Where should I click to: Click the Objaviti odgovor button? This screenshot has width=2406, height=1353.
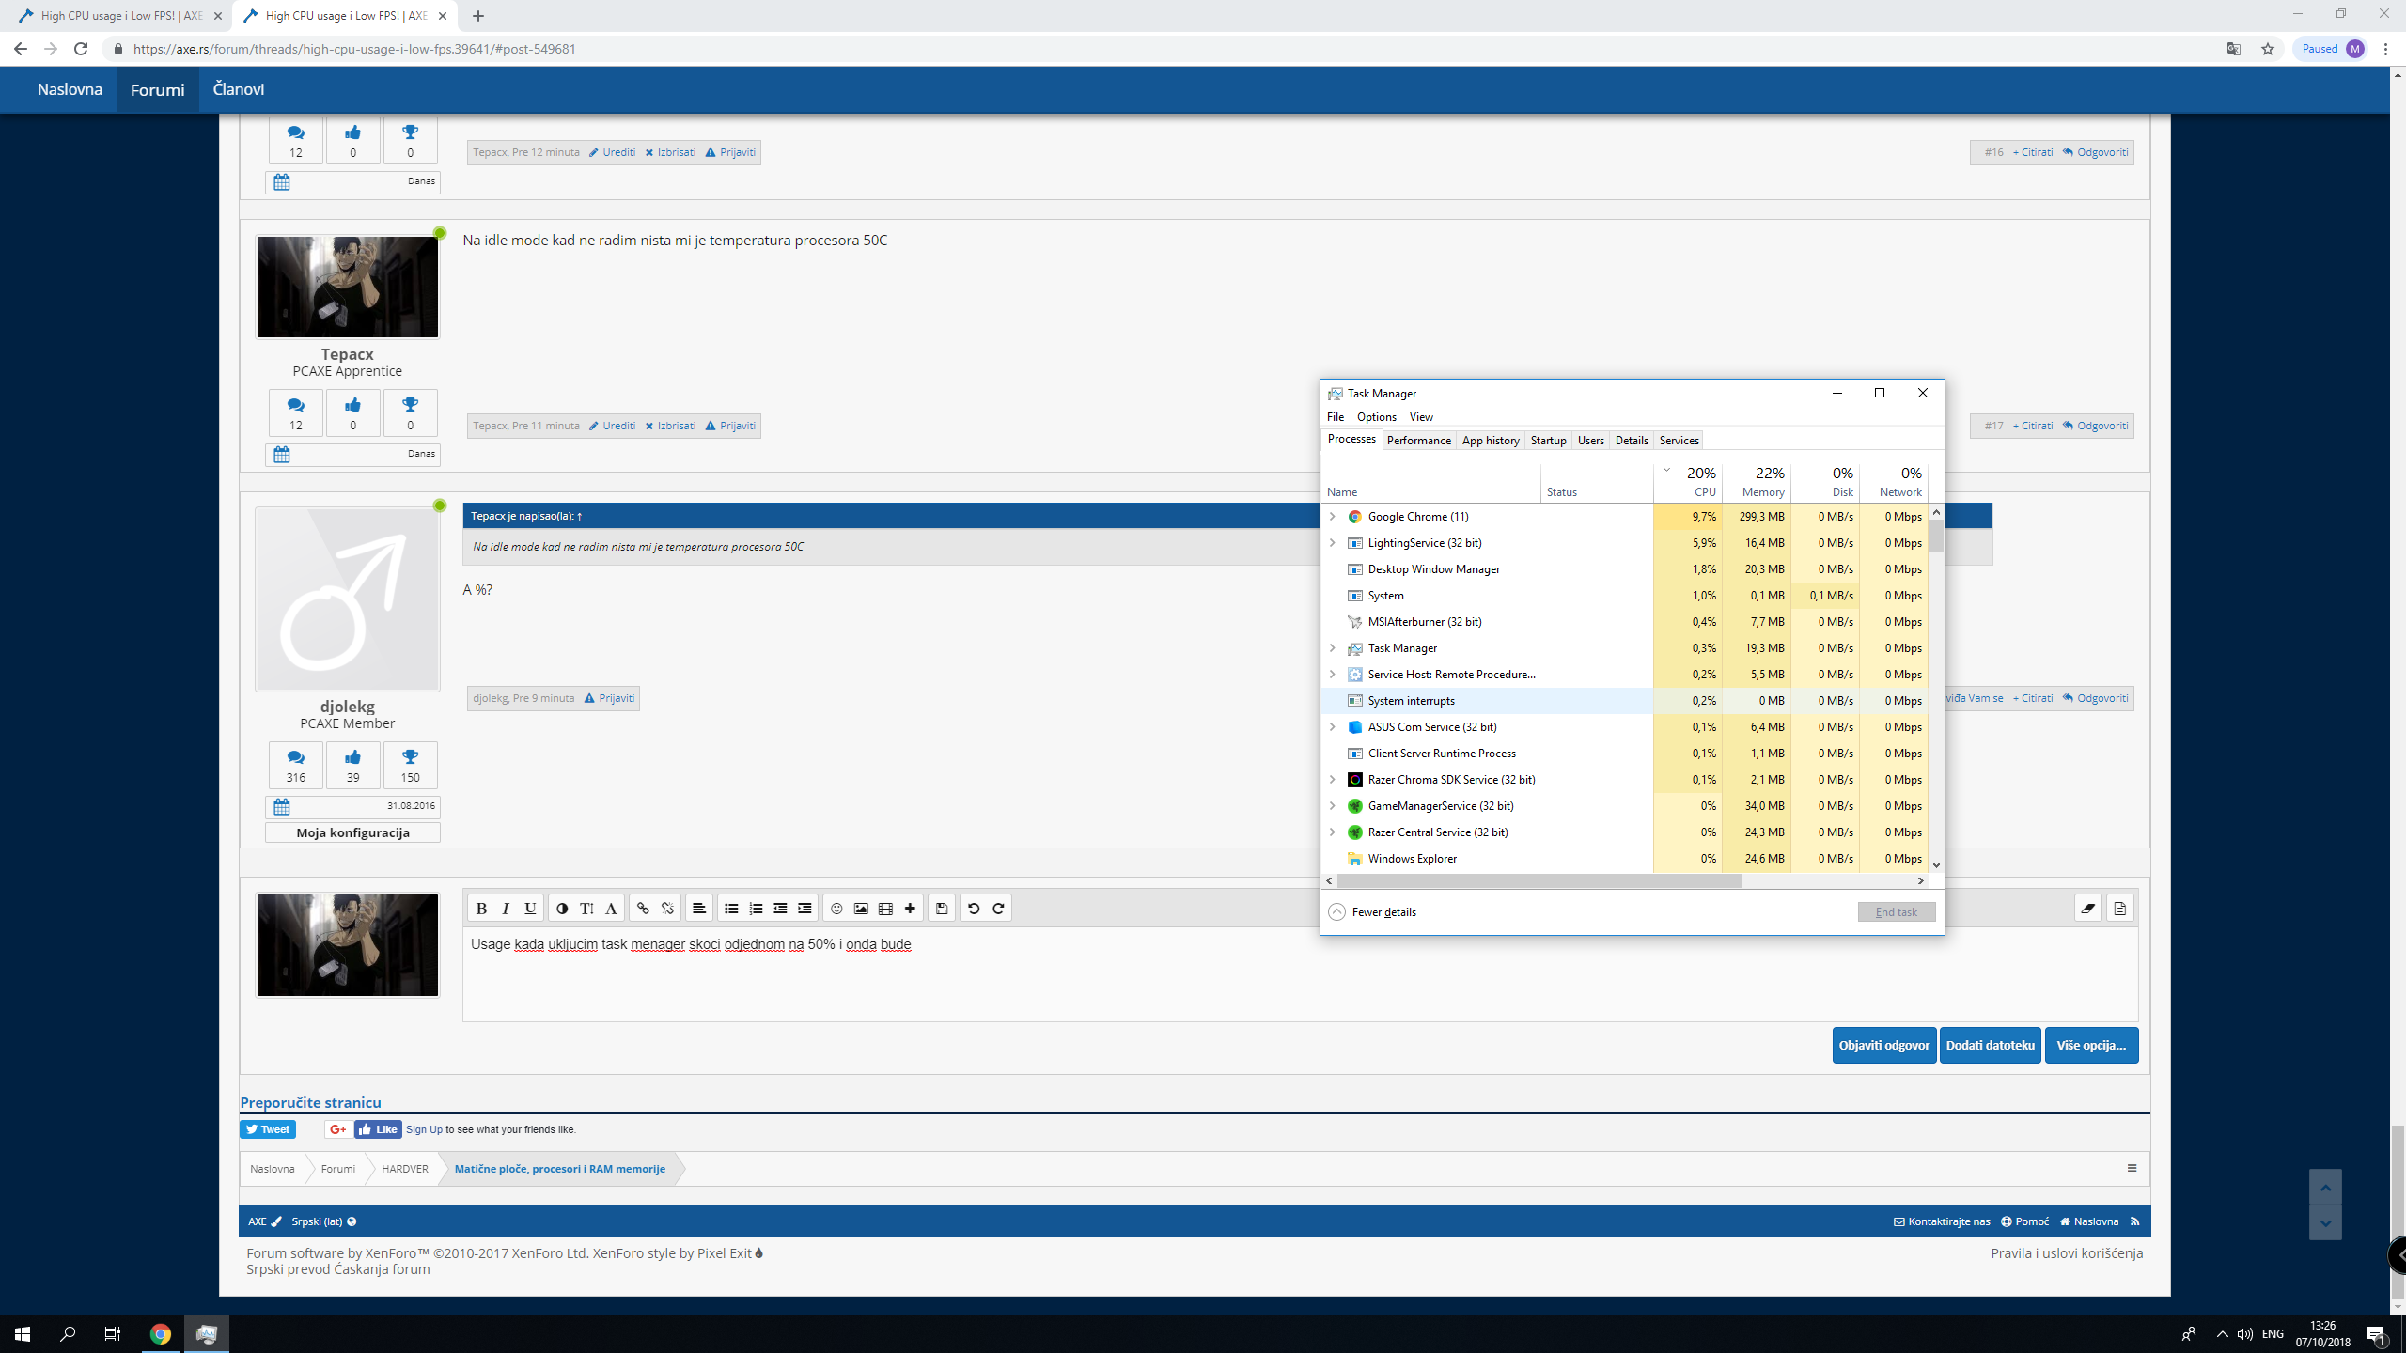[x=1883, y=1045]
